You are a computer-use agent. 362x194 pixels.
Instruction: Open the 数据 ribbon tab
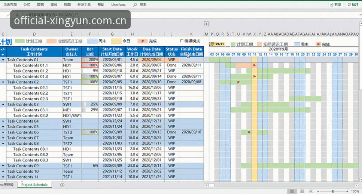click(x=40, y=4)
